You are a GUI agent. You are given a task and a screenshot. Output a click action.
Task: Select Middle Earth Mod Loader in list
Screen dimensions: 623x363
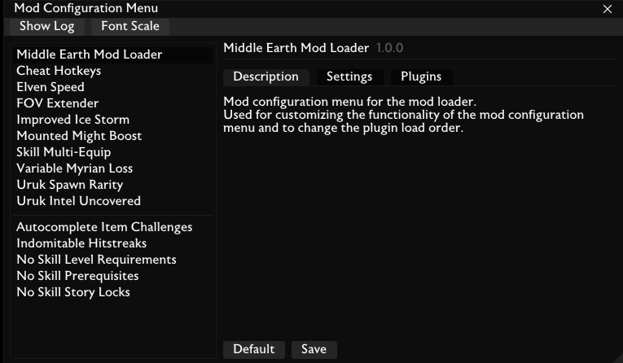(x=90, y=55)
